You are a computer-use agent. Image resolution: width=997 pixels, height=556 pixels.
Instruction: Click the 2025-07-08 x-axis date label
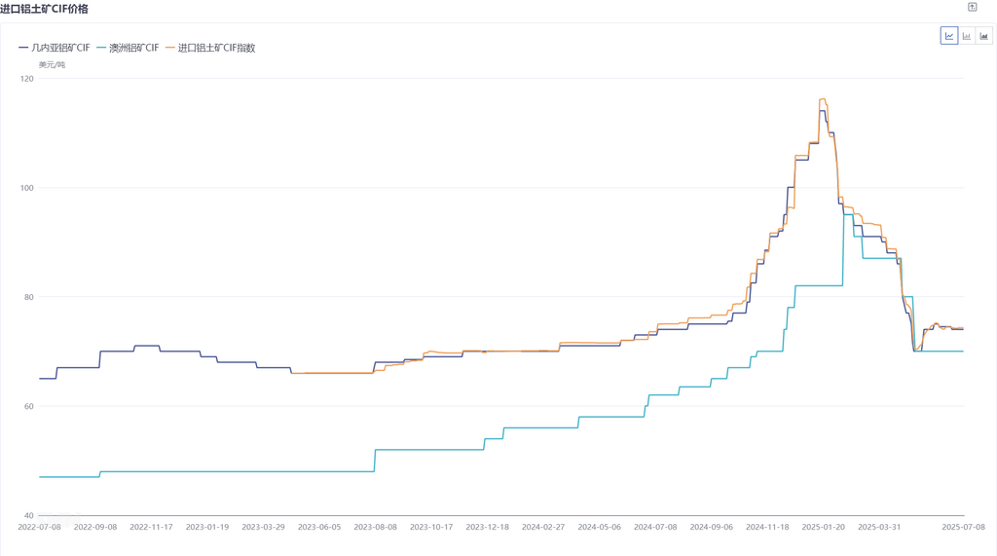963,527
